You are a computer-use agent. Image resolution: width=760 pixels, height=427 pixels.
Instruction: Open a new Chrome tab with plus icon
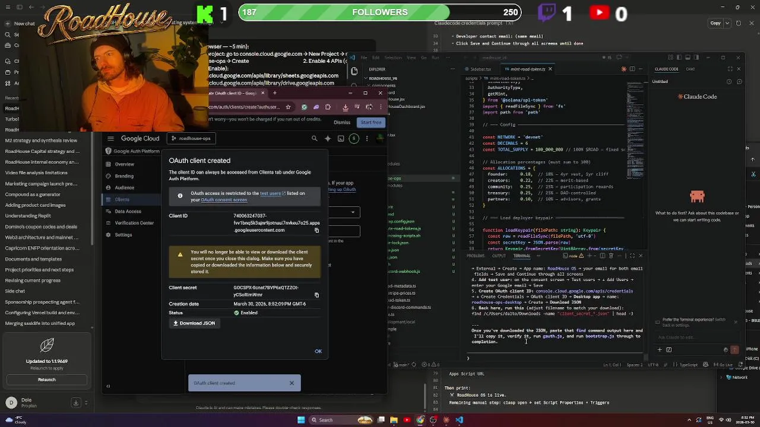[x=274, y=93]
